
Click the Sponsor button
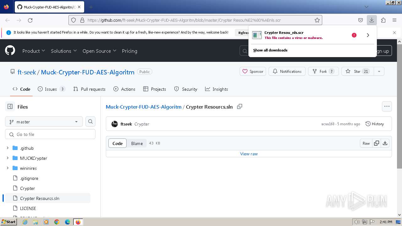click(x=253, y=71)
